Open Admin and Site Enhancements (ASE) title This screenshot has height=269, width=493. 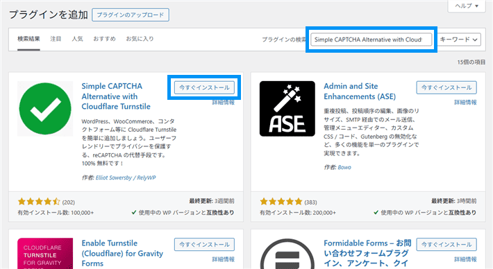[x=360, y=92]
